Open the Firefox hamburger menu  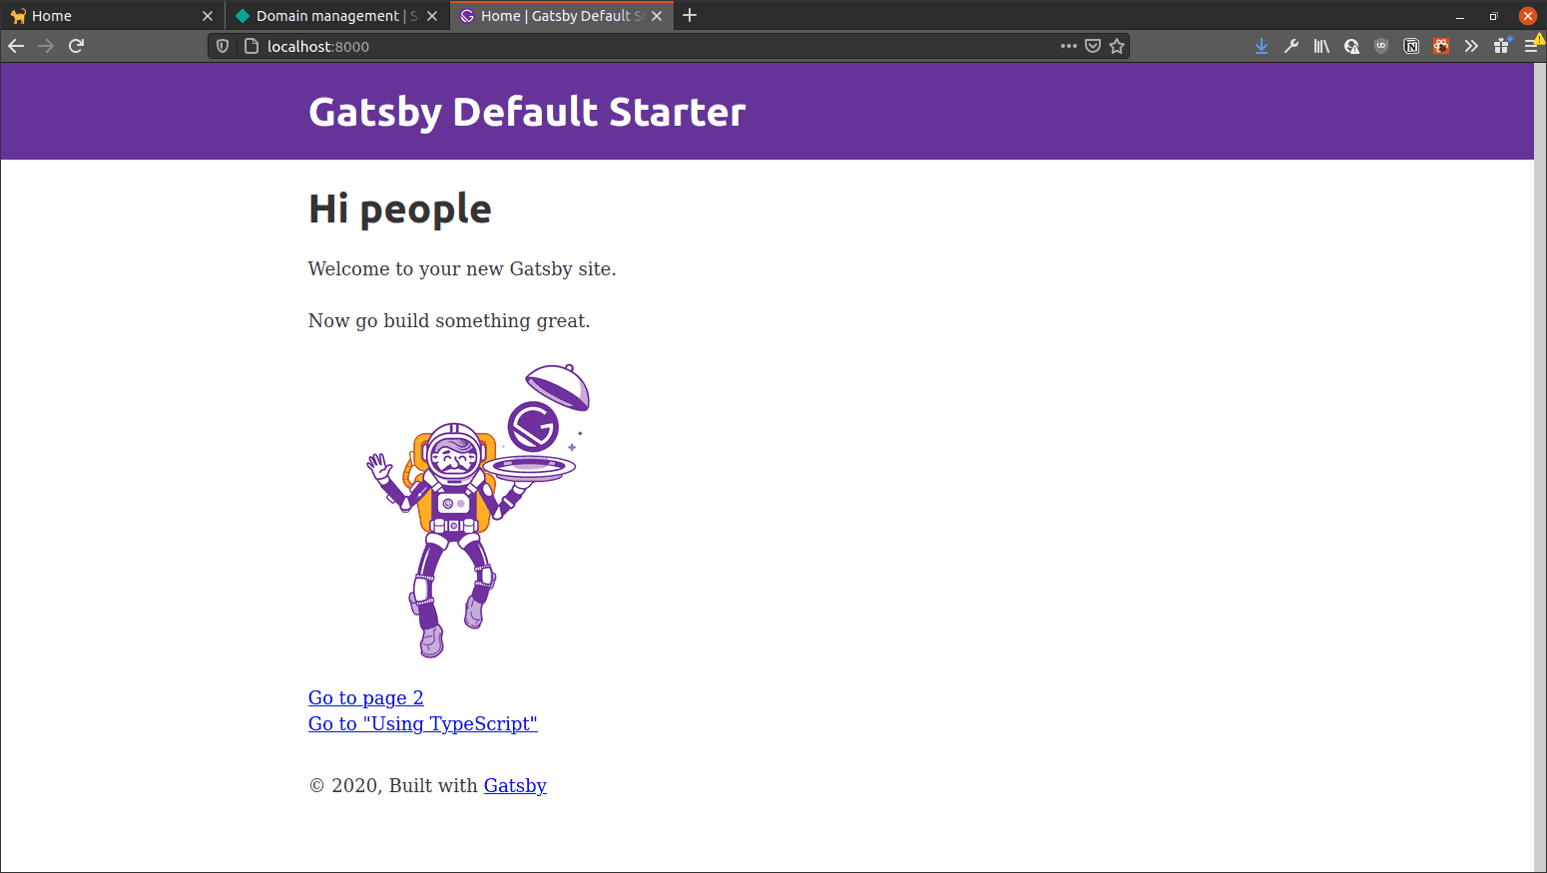(x=1531, y=46)
